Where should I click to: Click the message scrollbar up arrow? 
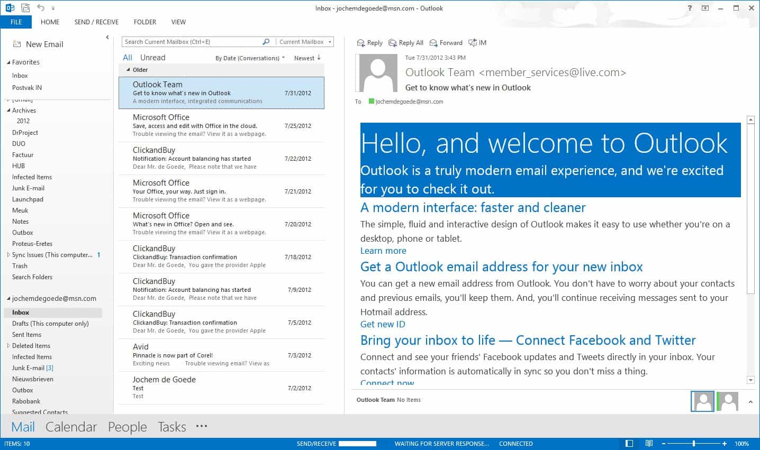(x=750, y=120)
